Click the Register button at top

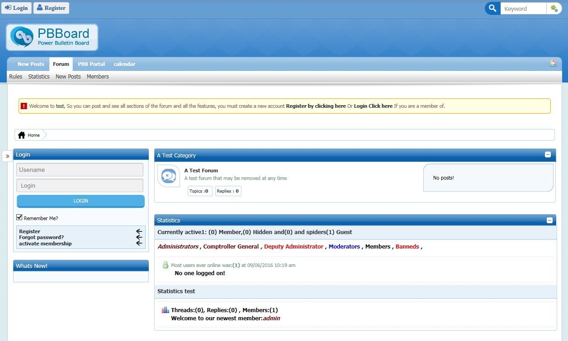[x=52, y=8]
